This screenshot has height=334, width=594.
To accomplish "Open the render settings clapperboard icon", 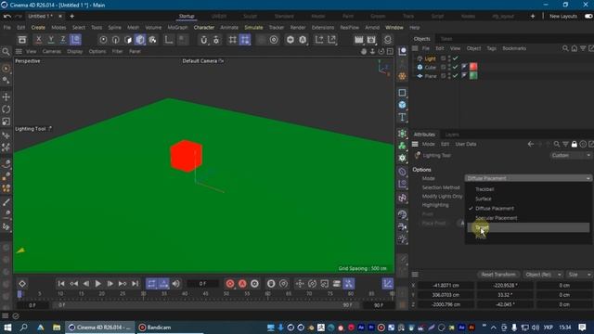I will click(371, 40).
